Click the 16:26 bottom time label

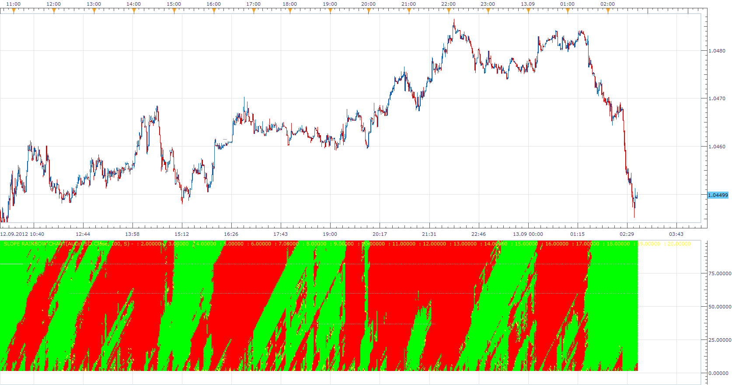(231, 234)
